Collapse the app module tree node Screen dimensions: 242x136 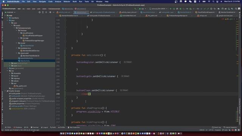pos(5,15)
